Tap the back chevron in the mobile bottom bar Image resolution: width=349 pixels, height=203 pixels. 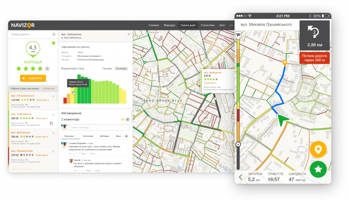pos(240,177)
